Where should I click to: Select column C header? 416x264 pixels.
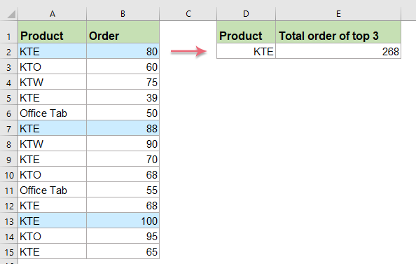coord(188,14)
